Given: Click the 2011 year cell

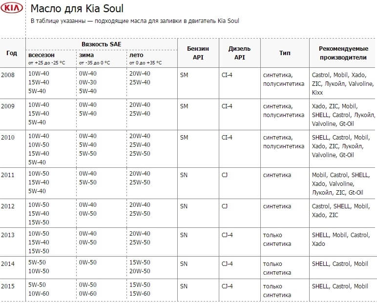Looking at the screenshot, I should (8, 175).
